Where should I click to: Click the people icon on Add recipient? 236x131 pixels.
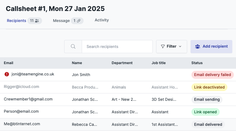click(198, 46)
